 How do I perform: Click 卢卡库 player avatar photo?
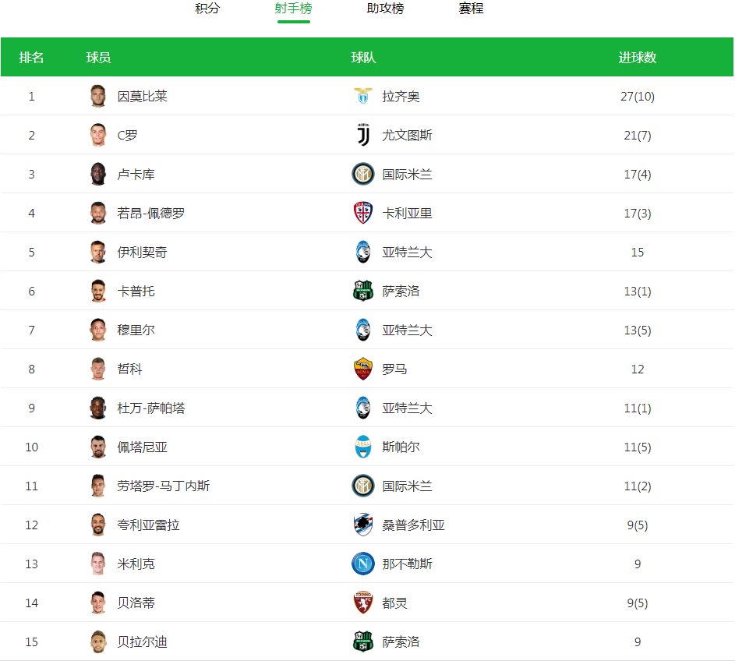tap(97, 174)
